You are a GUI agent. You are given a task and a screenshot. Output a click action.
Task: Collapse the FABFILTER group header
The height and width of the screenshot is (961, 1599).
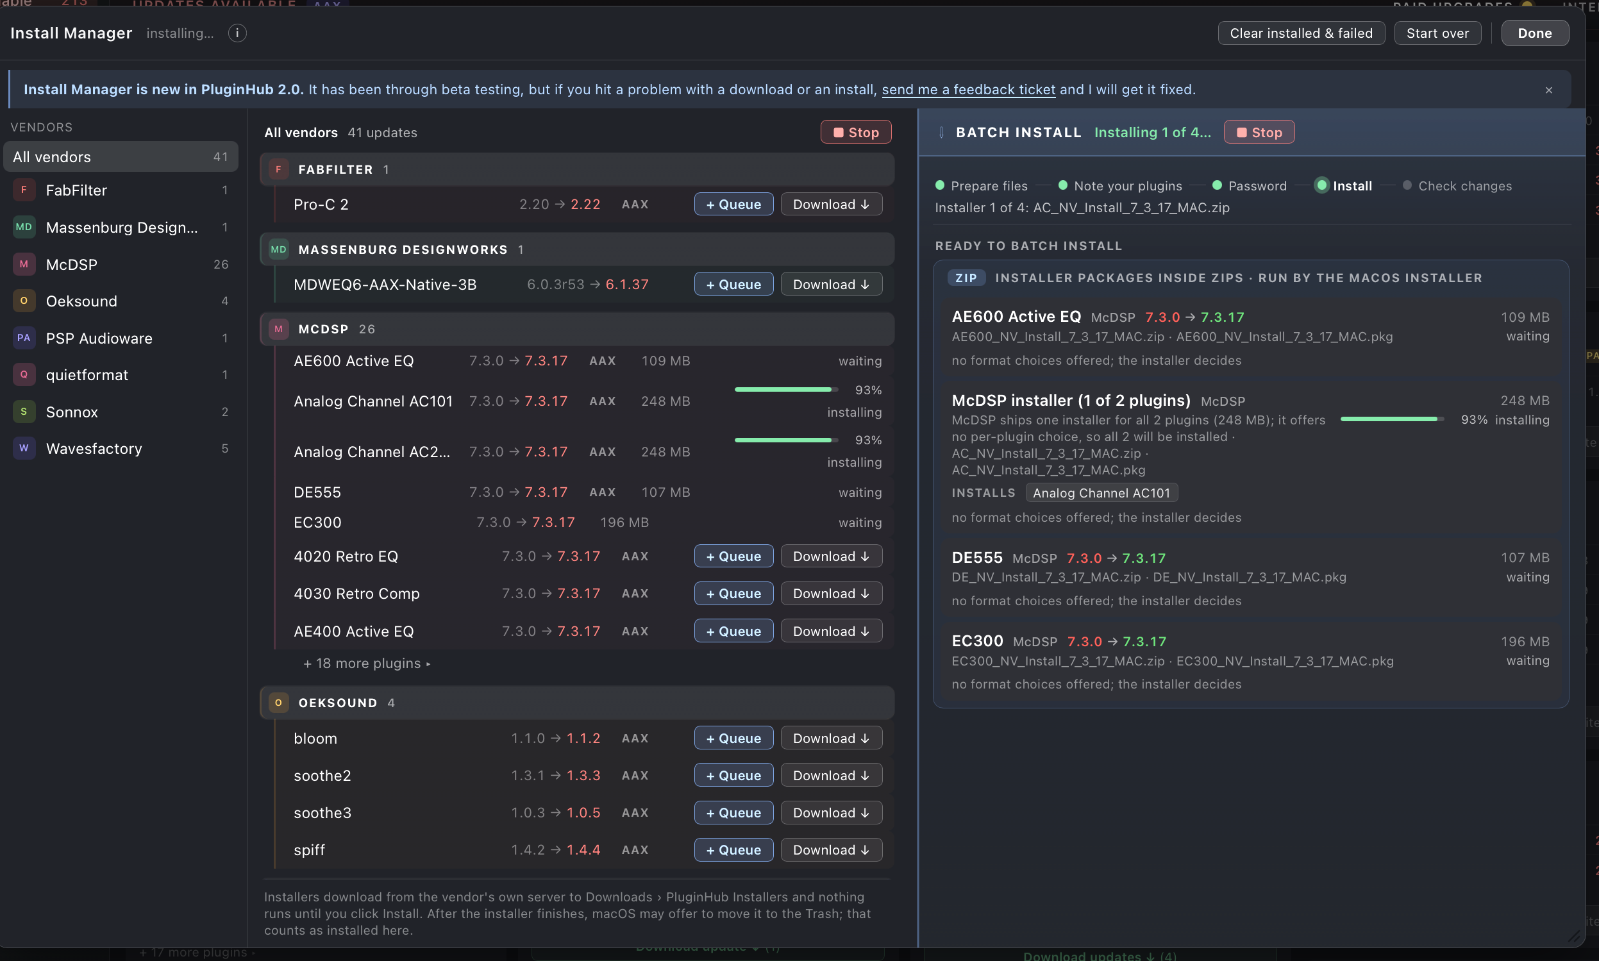click(577, 170)
